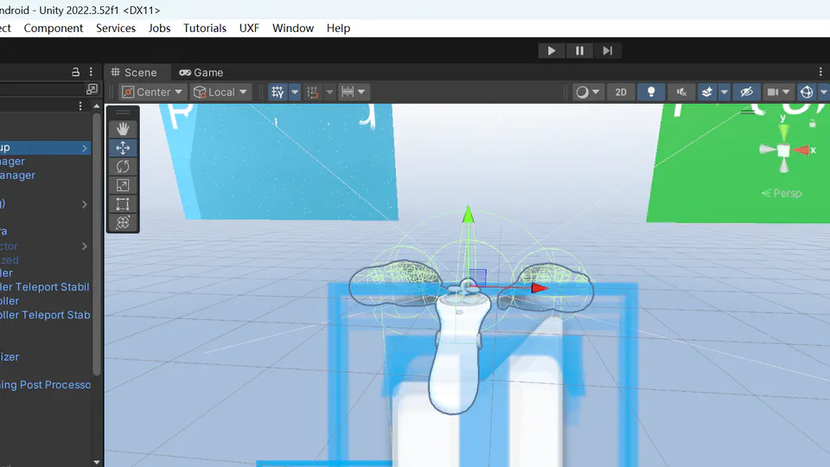The height and width of the screenshot is (467, 830).
Task: Pause the editor playback
Action: pos(579,51)
